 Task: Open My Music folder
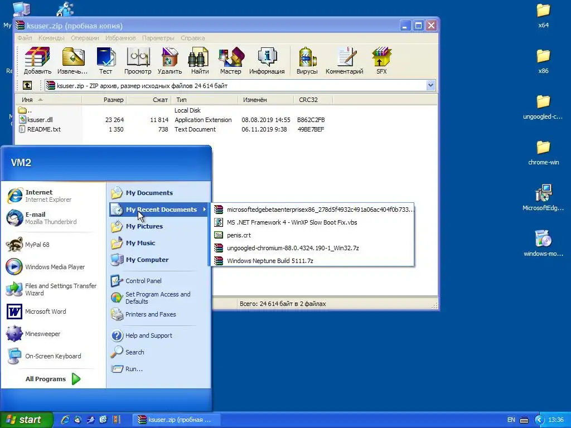[158, 243]
